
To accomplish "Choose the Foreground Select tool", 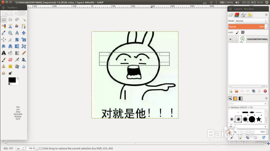I will [17, 26].
